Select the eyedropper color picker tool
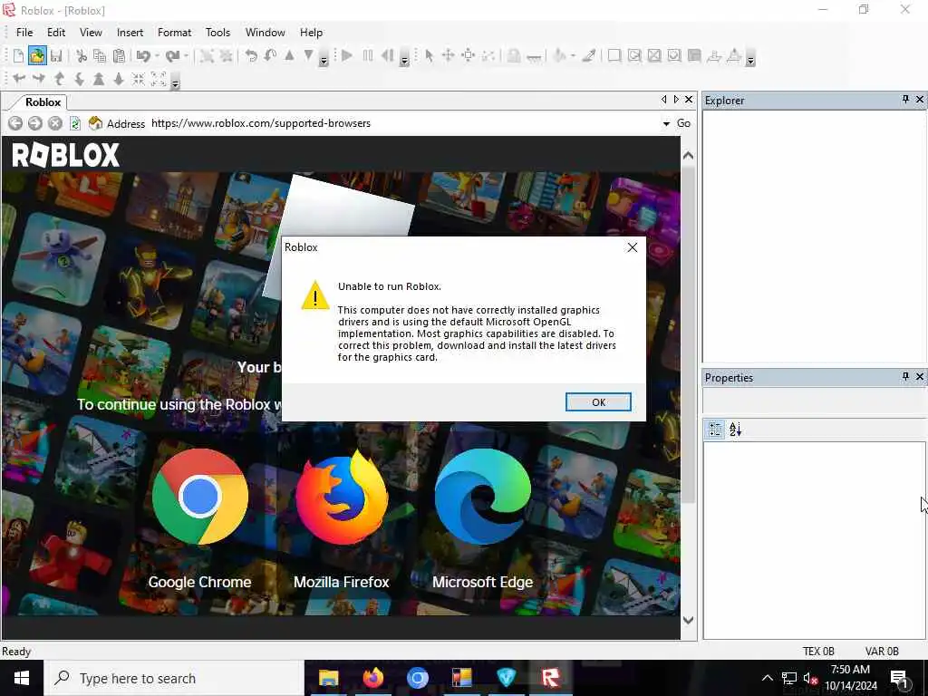Viewport: 928px width, 696px height. [588, 56]
